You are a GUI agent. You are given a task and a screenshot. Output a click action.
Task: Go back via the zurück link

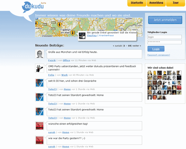[x=117, y=46]
